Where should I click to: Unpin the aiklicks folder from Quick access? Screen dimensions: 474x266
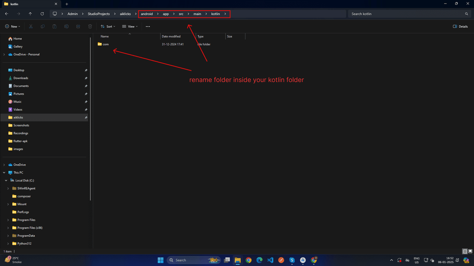click(86, 118)
